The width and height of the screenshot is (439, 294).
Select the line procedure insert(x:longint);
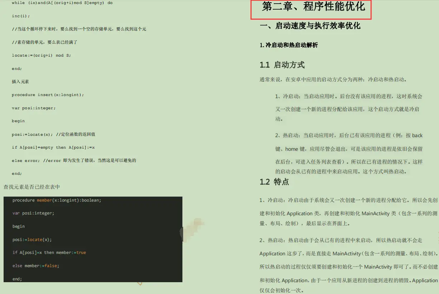48,95
